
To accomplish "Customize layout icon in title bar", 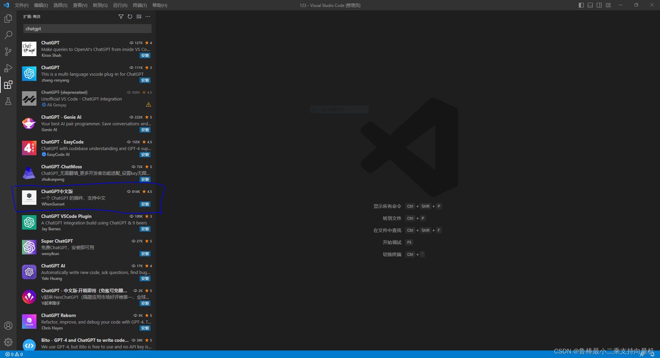I will click(x=608, y=5).
